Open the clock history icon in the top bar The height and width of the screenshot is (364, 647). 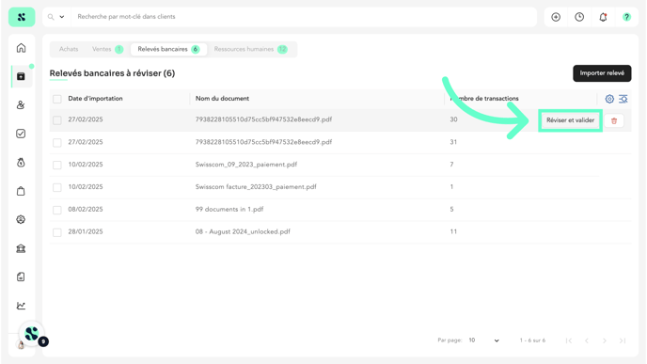coord(579,17)
